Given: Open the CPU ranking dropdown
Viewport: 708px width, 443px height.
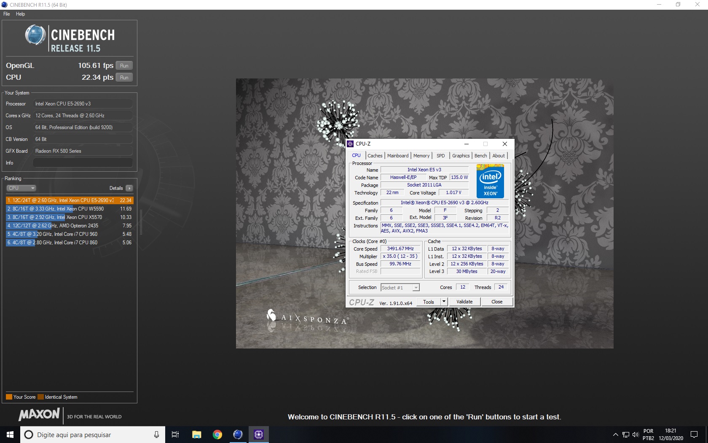Looking at the screenshot, I should pyautogui.click(x=21, y=188).
